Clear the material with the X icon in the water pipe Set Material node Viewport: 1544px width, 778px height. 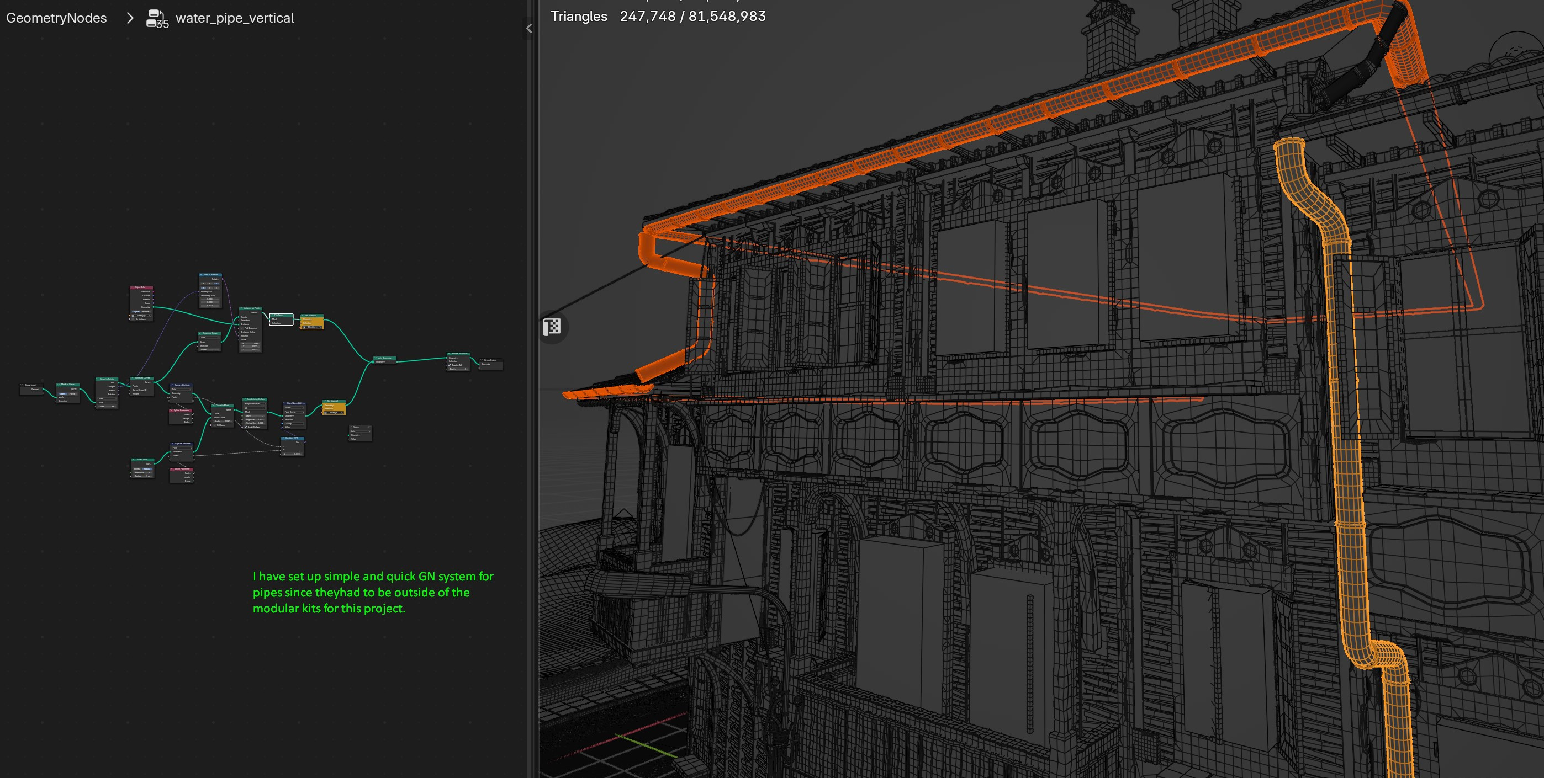point(343,413)
